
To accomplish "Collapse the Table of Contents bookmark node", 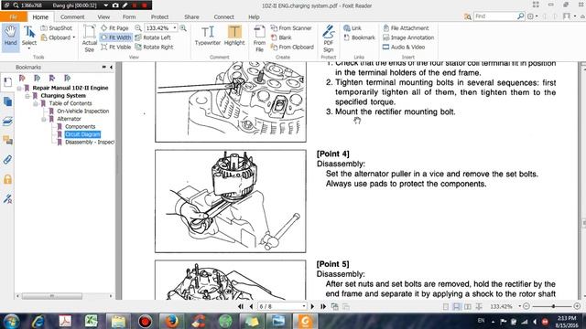I will 36,103.
